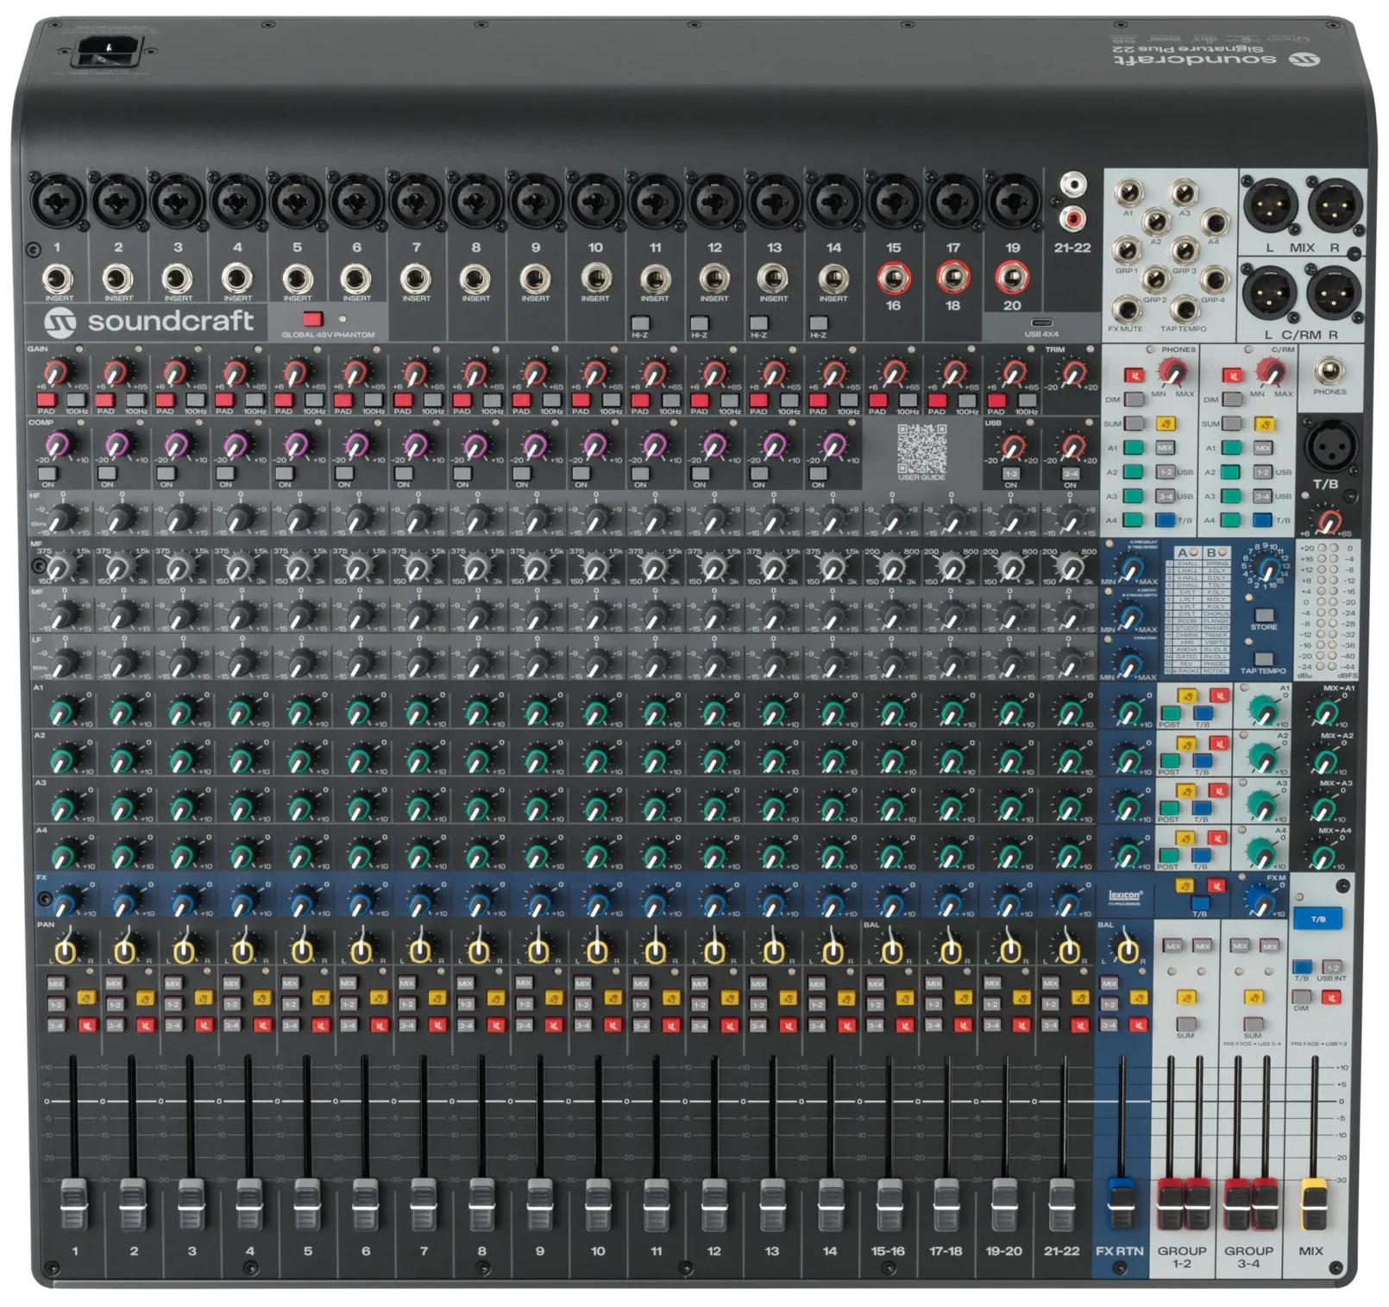Viewport: 1389px width, 1307px height.
Task: Tap the TAP TEMPO button in FX section
Action: (1263, 658)
